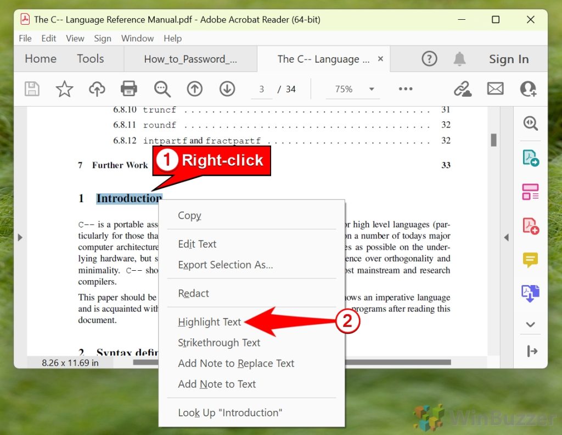This screenshot has height=435, width=562.
Task: Select The C-- Language document tab
Action: point(323,59)
